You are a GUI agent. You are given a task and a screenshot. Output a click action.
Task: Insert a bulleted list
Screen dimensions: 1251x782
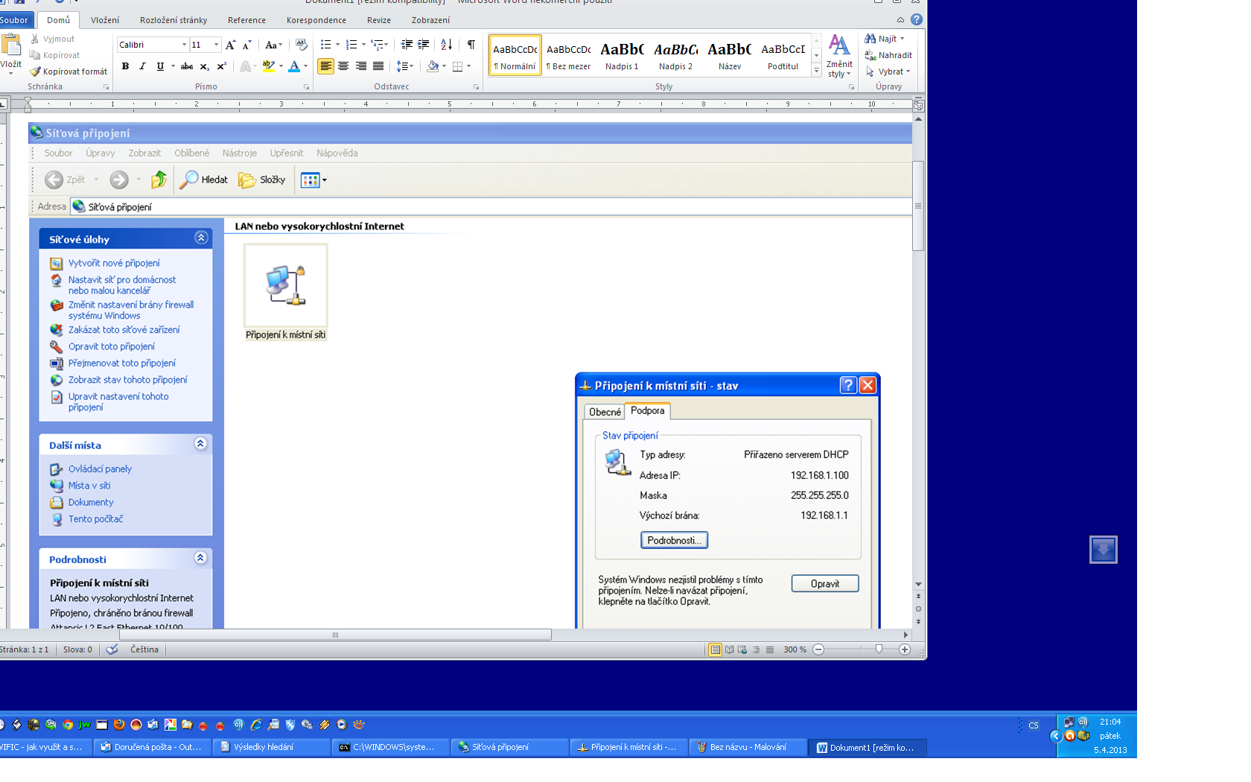(x=325, y=45)
